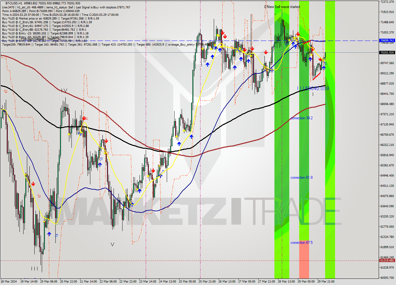
Task: Click the 72372.370 price axis label
Action: (x=387, y=2)
